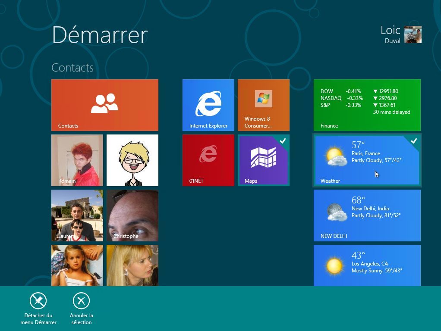Open the New Delhi weather tile

click(x=367, y=215)
